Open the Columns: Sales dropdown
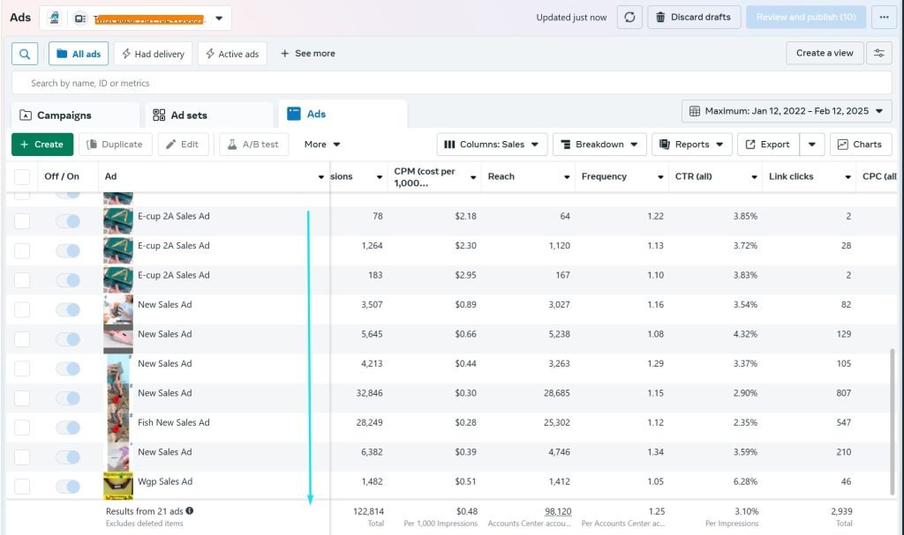 pyautogui.click(x=492, y=145)
